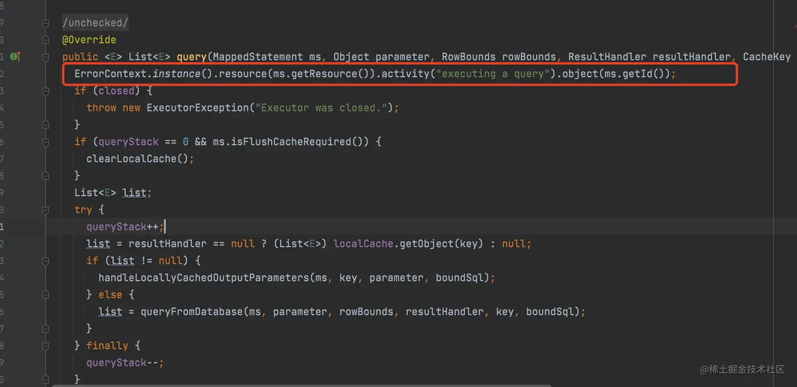Click 'RowBounds' type in method signature
The width and height of the screenshot is (797, 387).
click(x=469, y=57)
